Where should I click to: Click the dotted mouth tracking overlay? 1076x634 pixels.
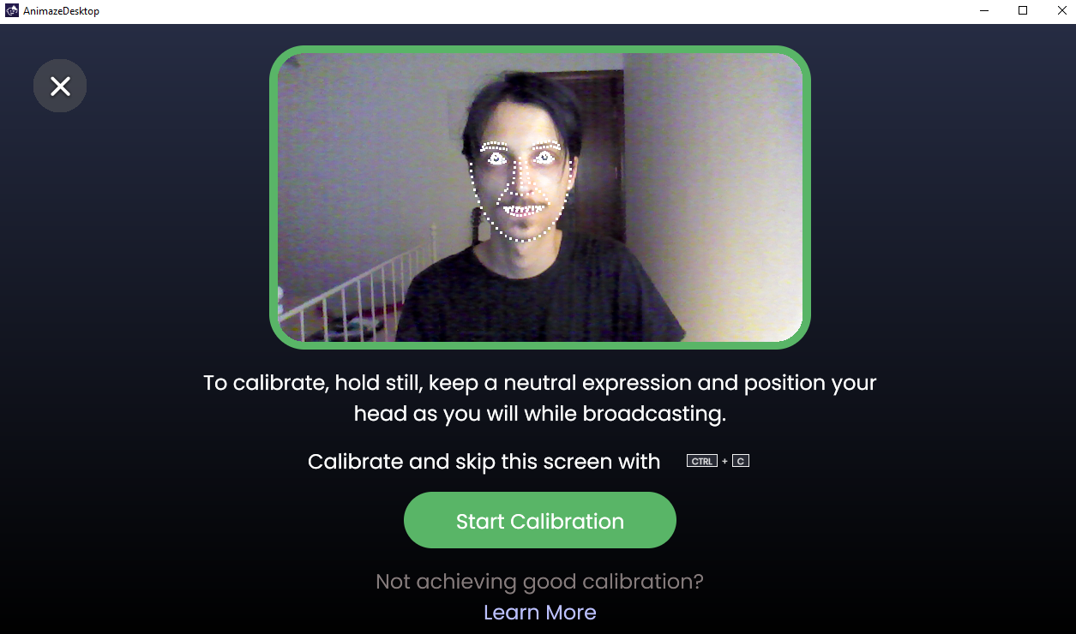pyautogui.click(x=523, y=208)
